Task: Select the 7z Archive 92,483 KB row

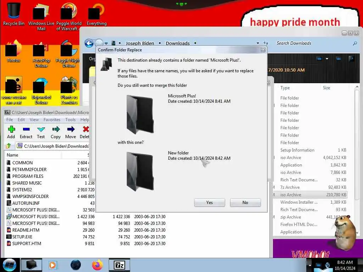Action: point(310,187)
